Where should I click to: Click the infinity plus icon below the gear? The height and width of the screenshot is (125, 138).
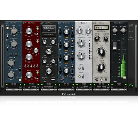pyautogui.click(x=131, y=31)
